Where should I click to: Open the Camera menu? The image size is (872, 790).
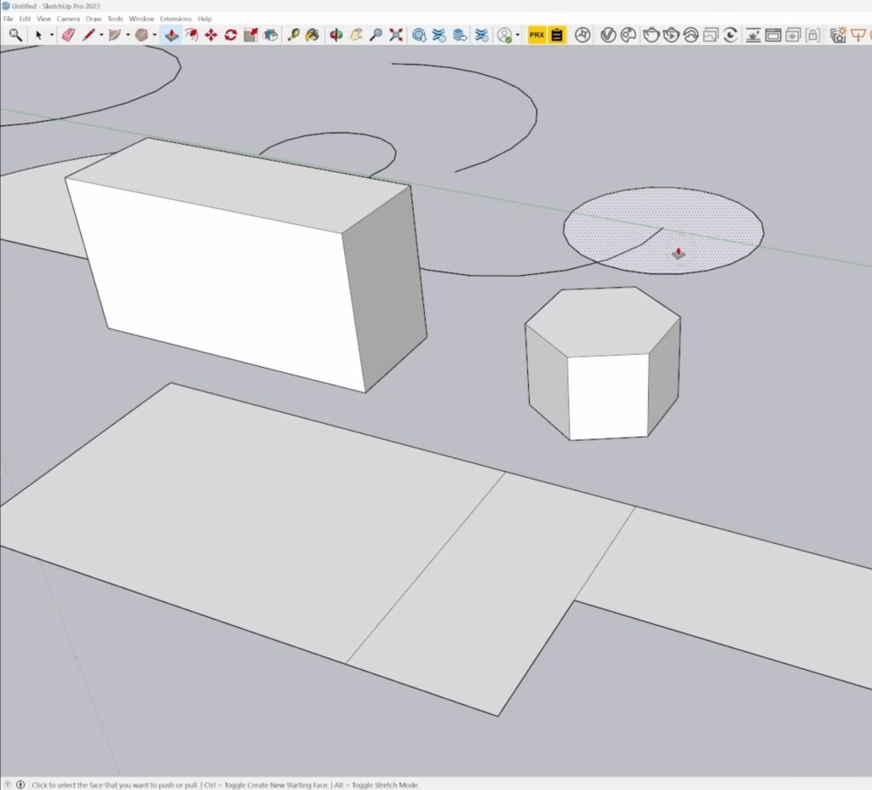(x=68, y=19)
